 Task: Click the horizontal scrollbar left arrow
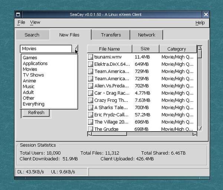[x=90, y=134]
